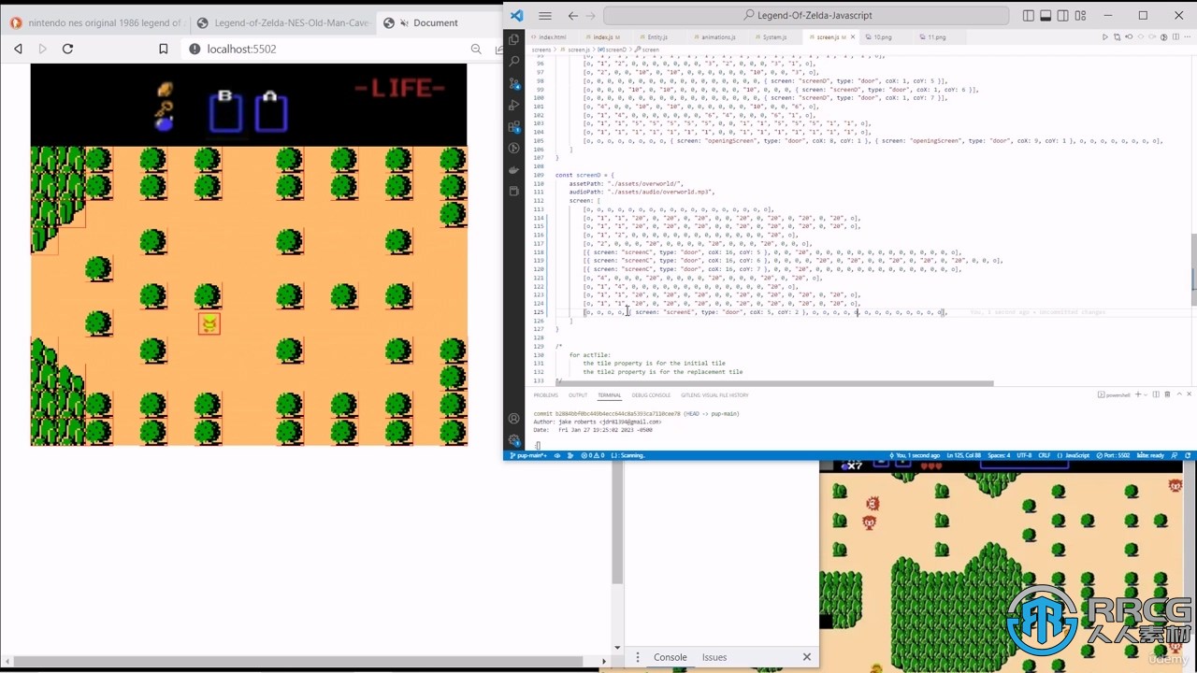Go back in VS Code navigation
The height and width of the screenshot is (673, 1197).
pyautogui.click(x=572, y=16)
